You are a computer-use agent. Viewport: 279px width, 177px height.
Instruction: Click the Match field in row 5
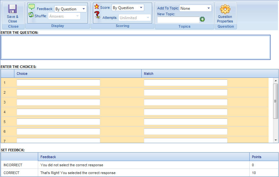click(186, 122)
